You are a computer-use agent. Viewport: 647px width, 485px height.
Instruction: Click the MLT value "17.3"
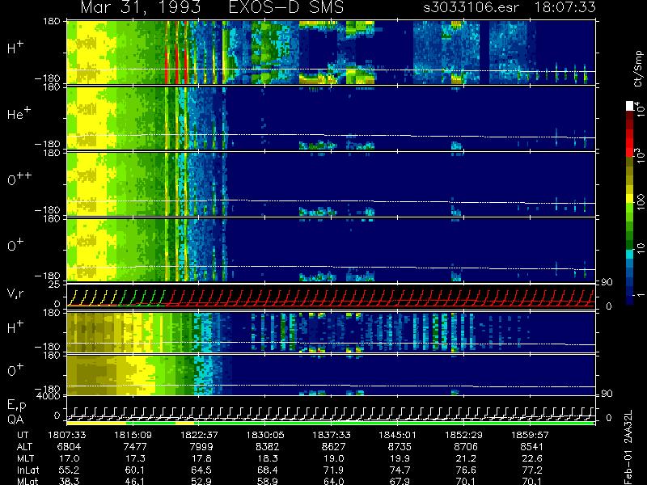[x=136, y=458]
